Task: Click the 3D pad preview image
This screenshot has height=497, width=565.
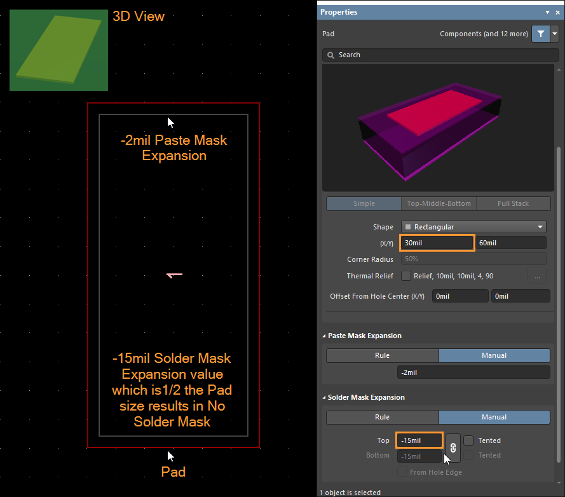Action: coord(439,126)
